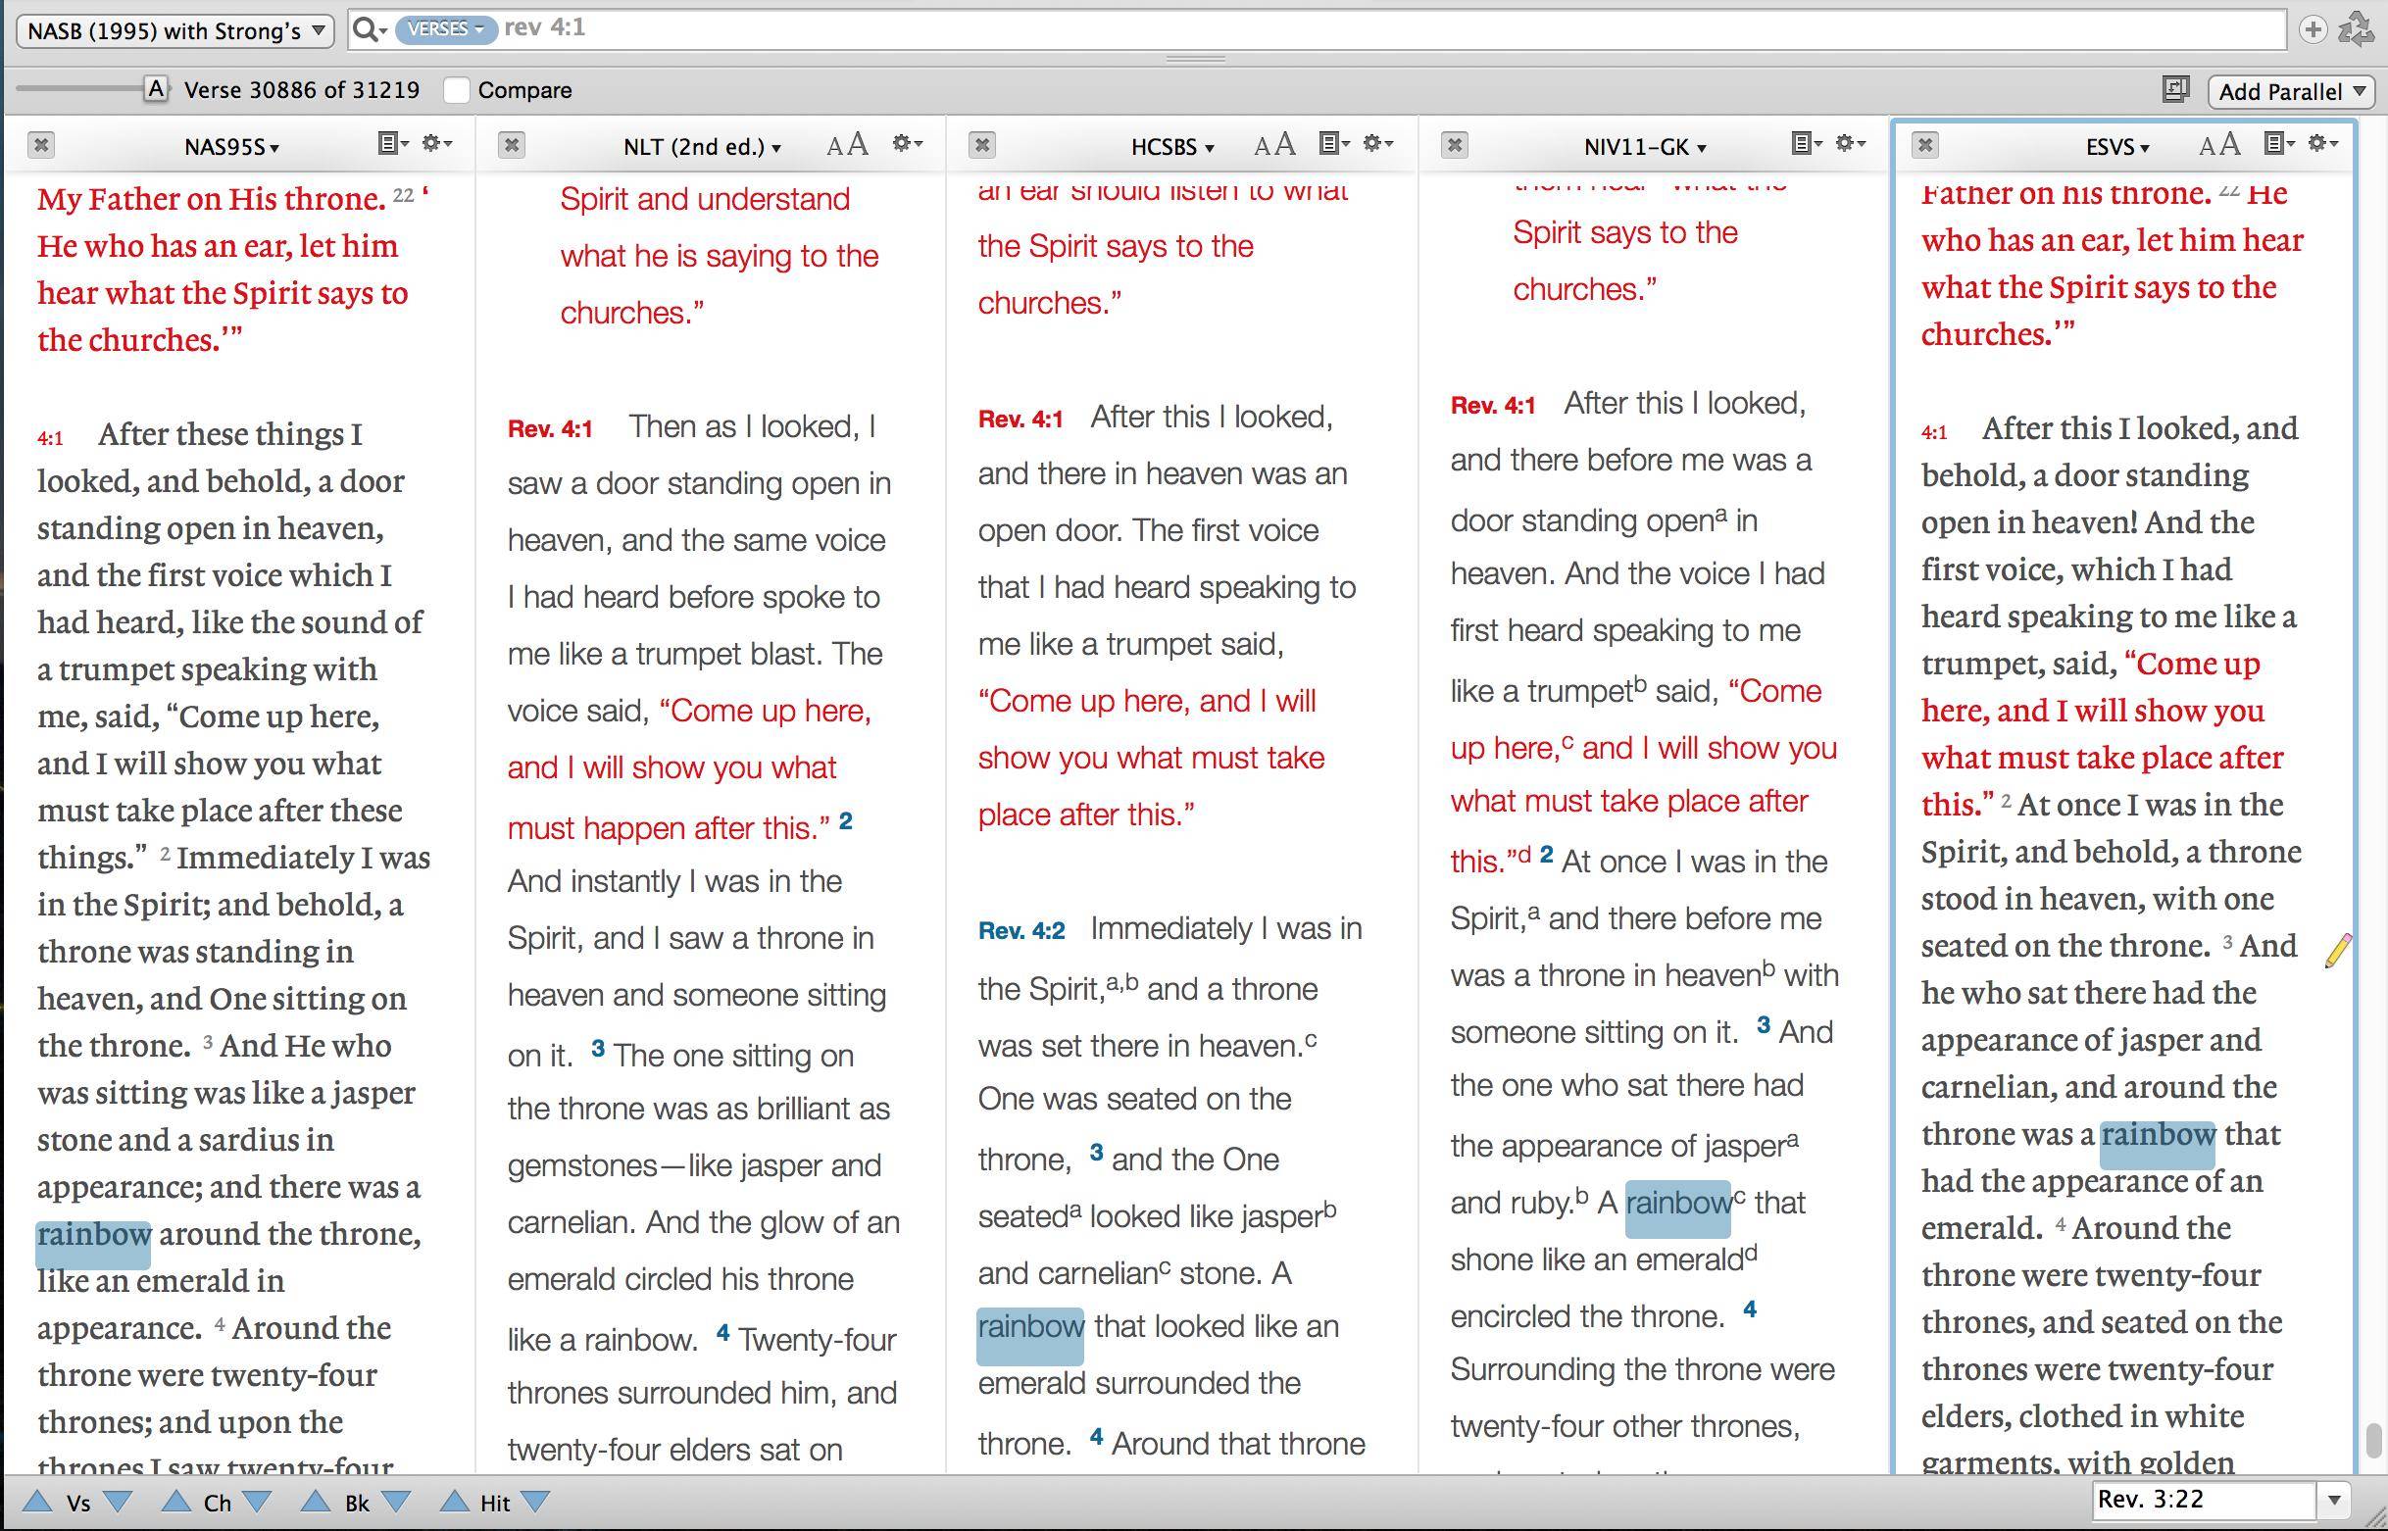Viewport: 2388px width, 1531px height.
Task: Toggle the Compare checkbox
Action: pos(456,90)
